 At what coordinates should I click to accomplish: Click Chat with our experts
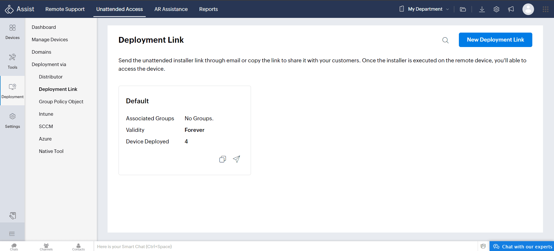pos(523,246)
